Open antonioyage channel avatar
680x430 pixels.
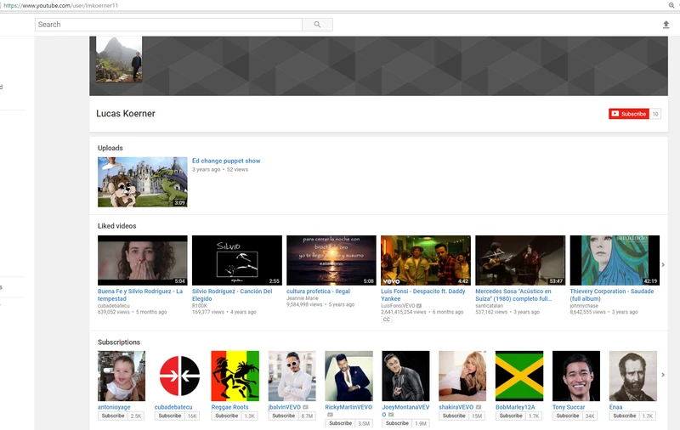[x=122, y=376]
